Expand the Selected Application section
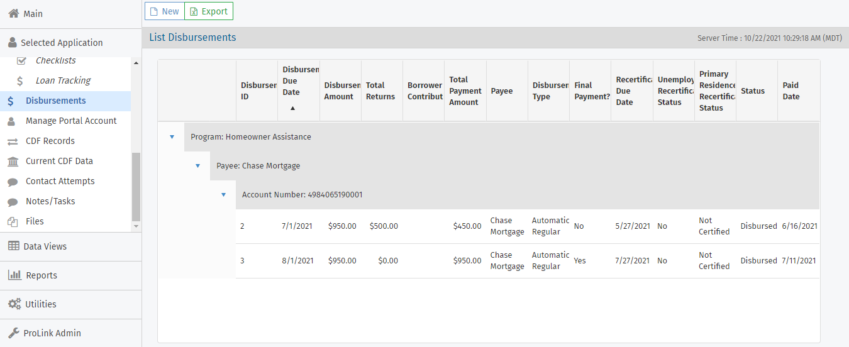Viewport: 849px width, 347px height. (70, 43)
